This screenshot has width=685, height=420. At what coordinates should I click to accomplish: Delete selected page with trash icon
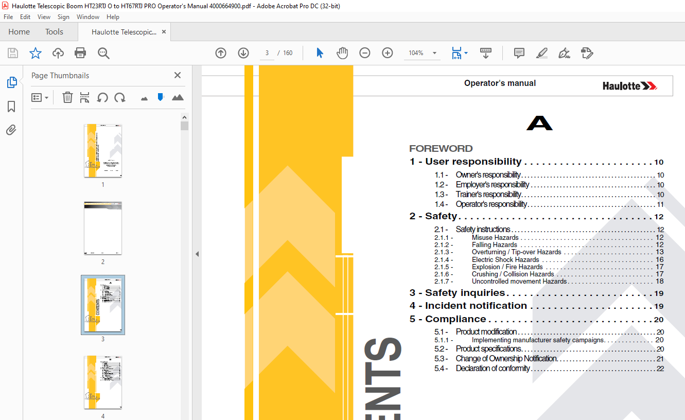[x=67, y=97]
